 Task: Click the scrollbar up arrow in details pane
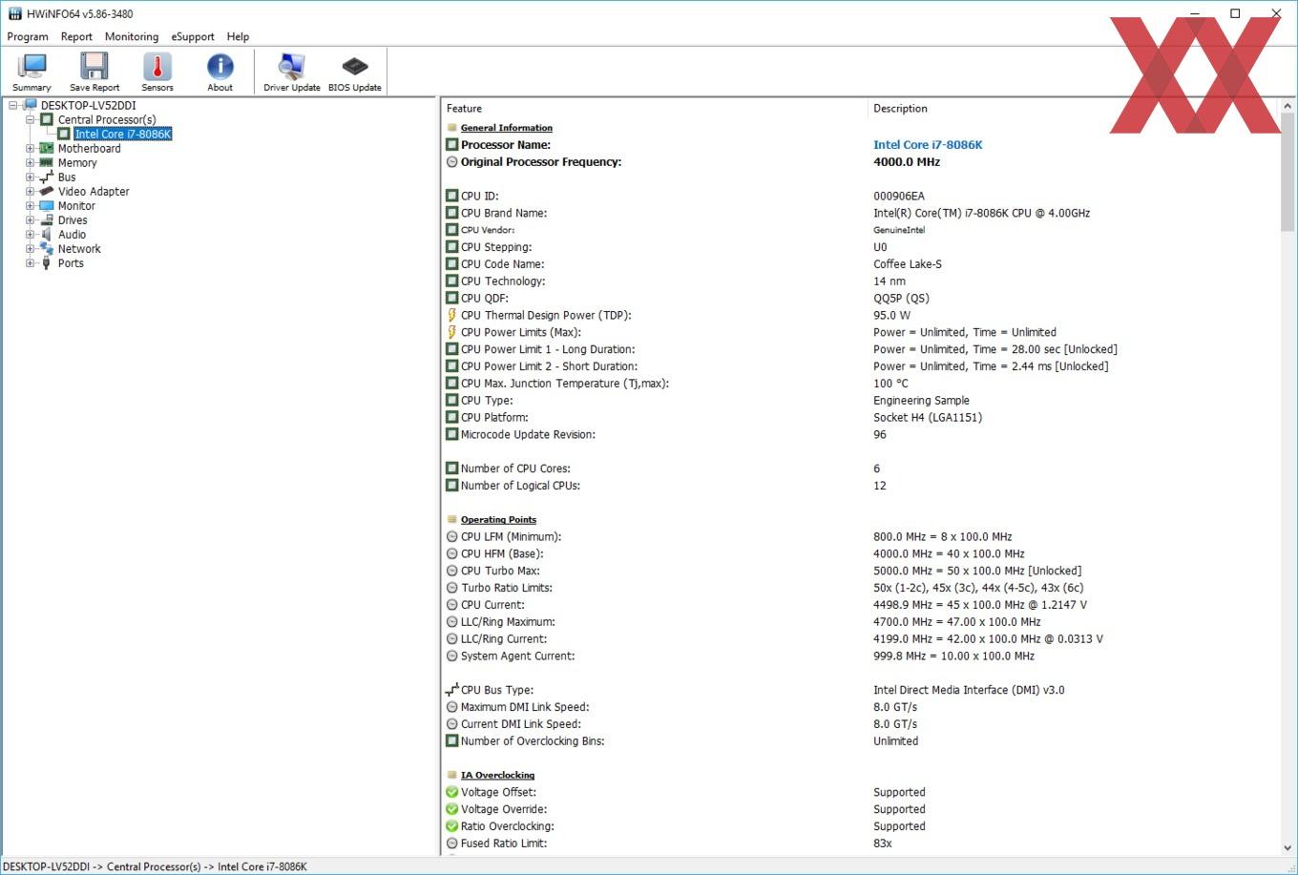[x=1288, y=105]
